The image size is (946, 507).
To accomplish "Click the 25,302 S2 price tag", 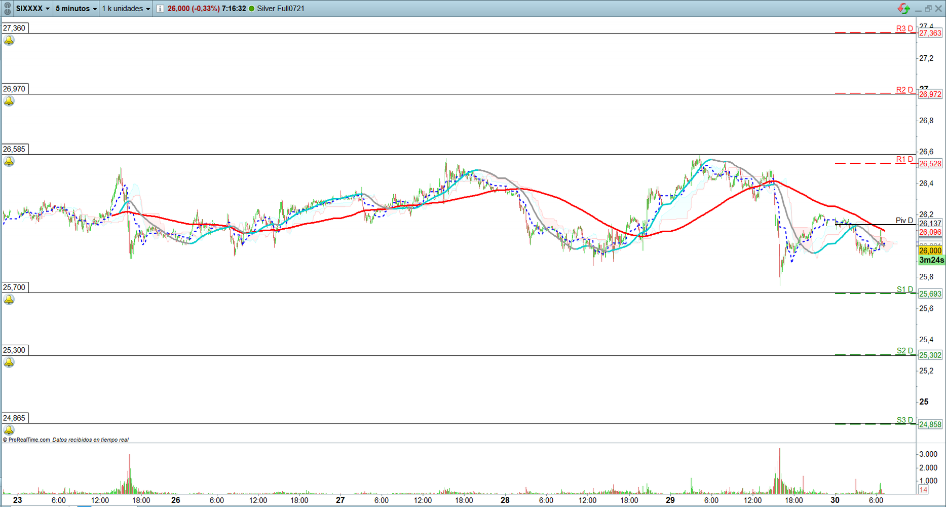I will [x=930, y=355].
